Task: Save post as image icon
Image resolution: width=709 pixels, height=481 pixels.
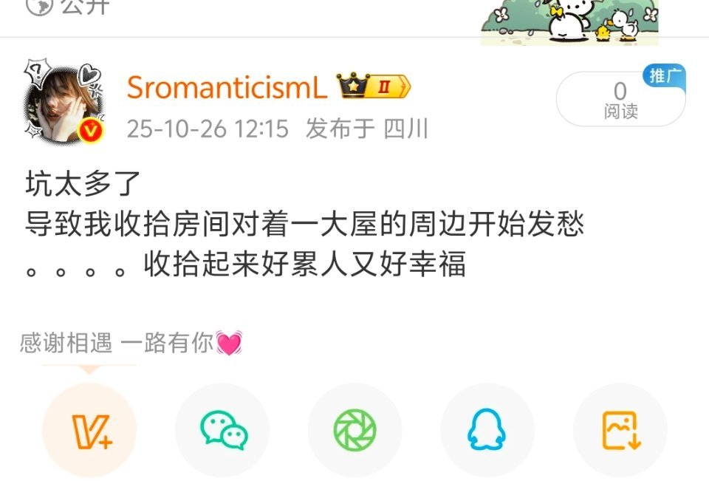Action: [x=620, y=430]
